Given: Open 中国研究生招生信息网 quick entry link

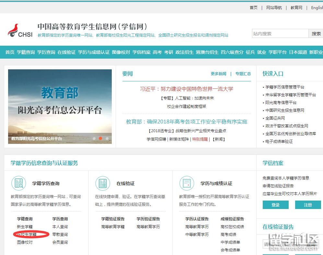Looking at the screenshot, I should coord(285,110).
